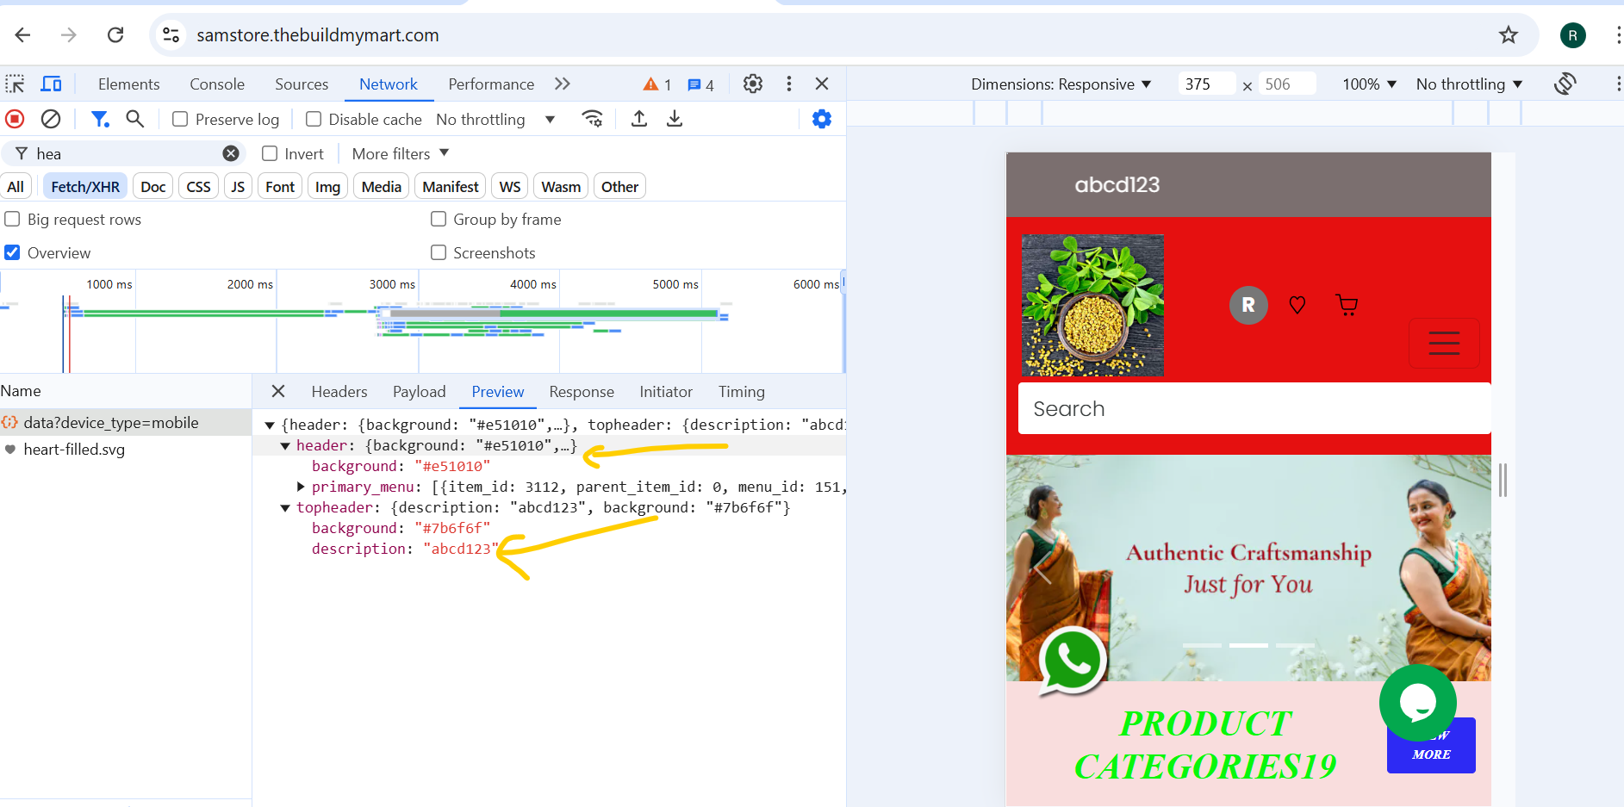The image size is (1624, 807).
Task: Enable Disable cache checkbox
Action: [314, 119]
